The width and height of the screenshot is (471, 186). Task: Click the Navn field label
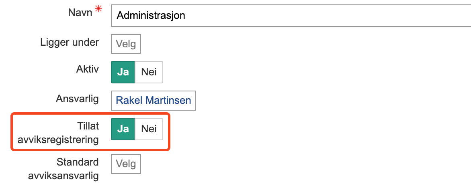point(81,12)
